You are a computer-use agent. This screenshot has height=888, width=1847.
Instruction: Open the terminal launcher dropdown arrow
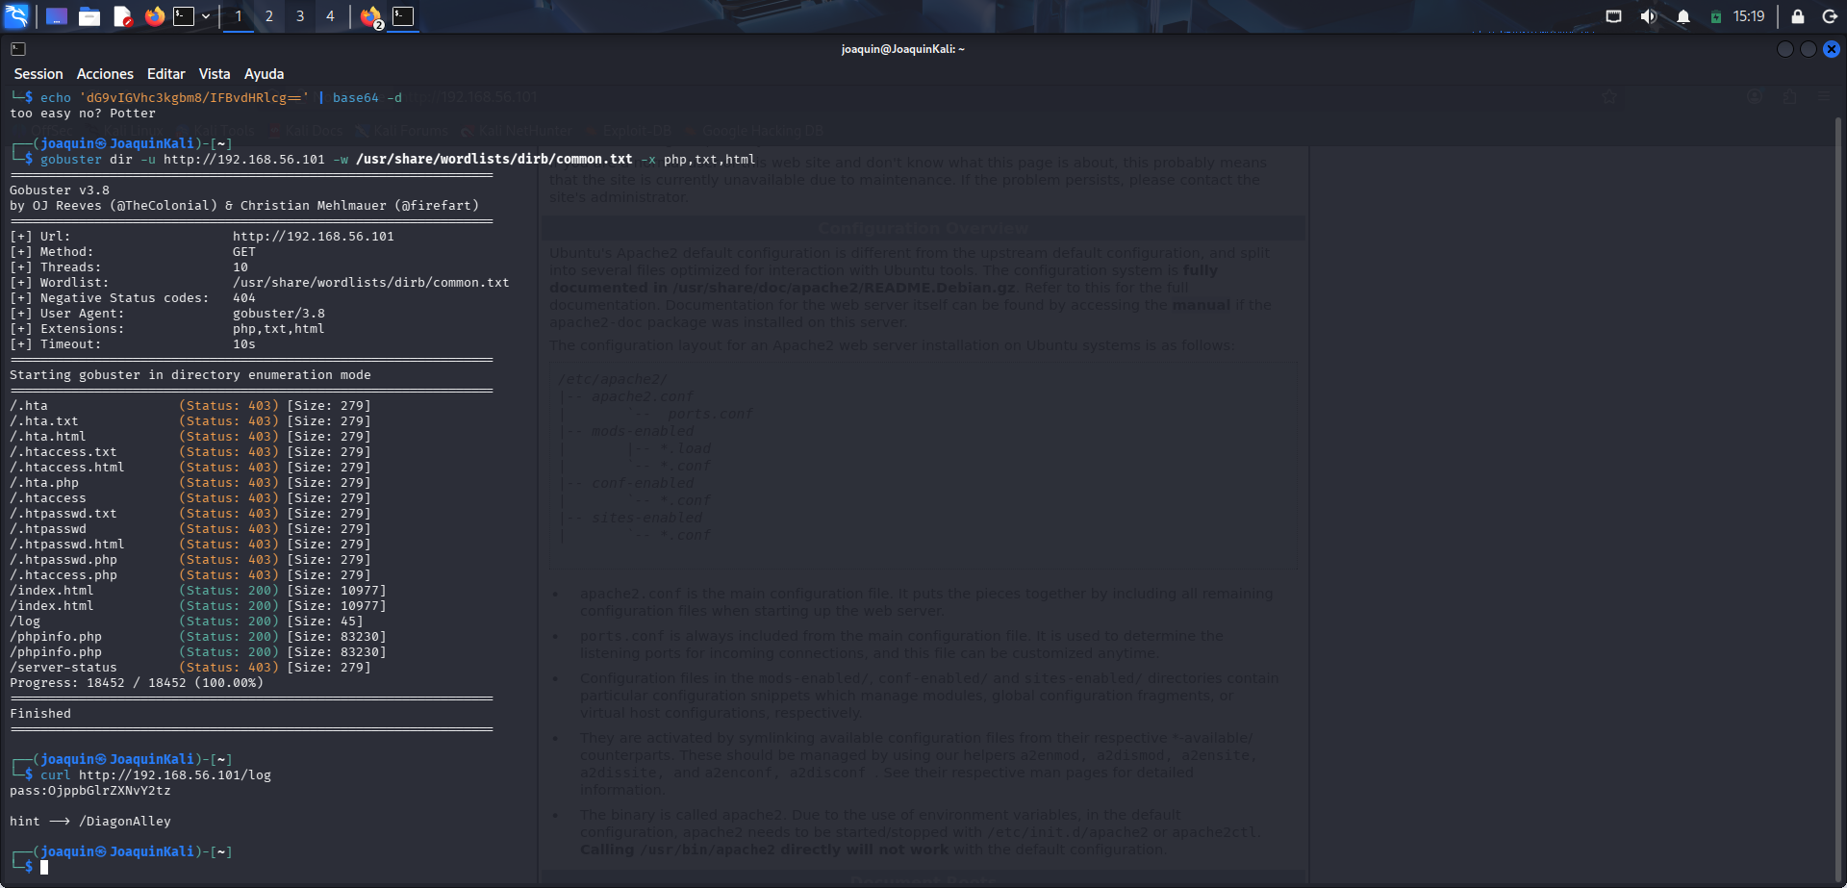pos(205,16)
